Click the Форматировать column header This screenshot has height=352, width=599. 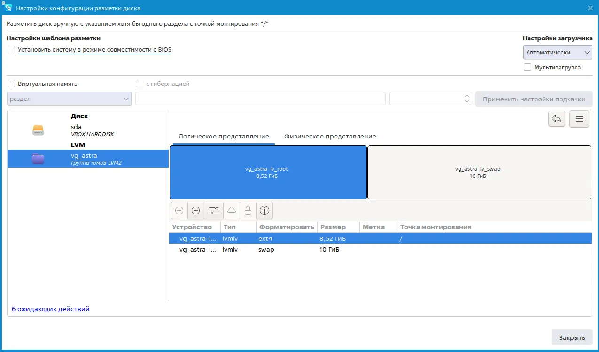tap(286, 227)
